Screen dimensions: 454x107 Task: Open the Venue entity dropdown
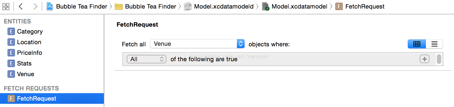[197, 44]
